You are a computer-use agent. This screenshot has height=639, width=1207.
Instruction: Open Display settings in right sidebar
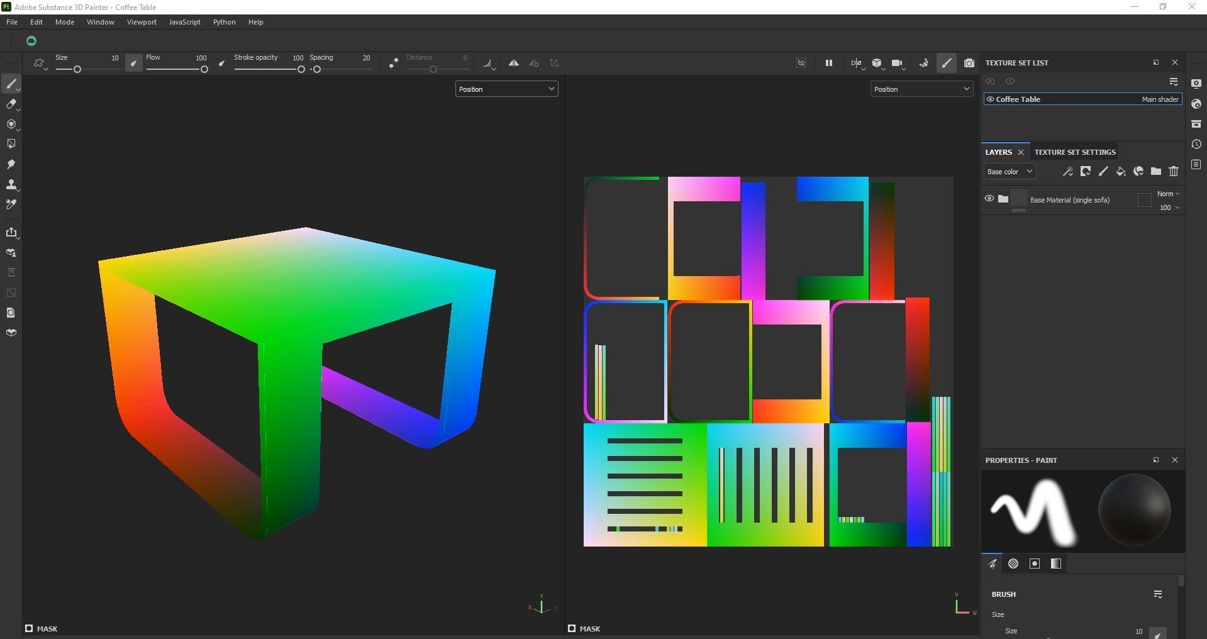coord(1196,84)
